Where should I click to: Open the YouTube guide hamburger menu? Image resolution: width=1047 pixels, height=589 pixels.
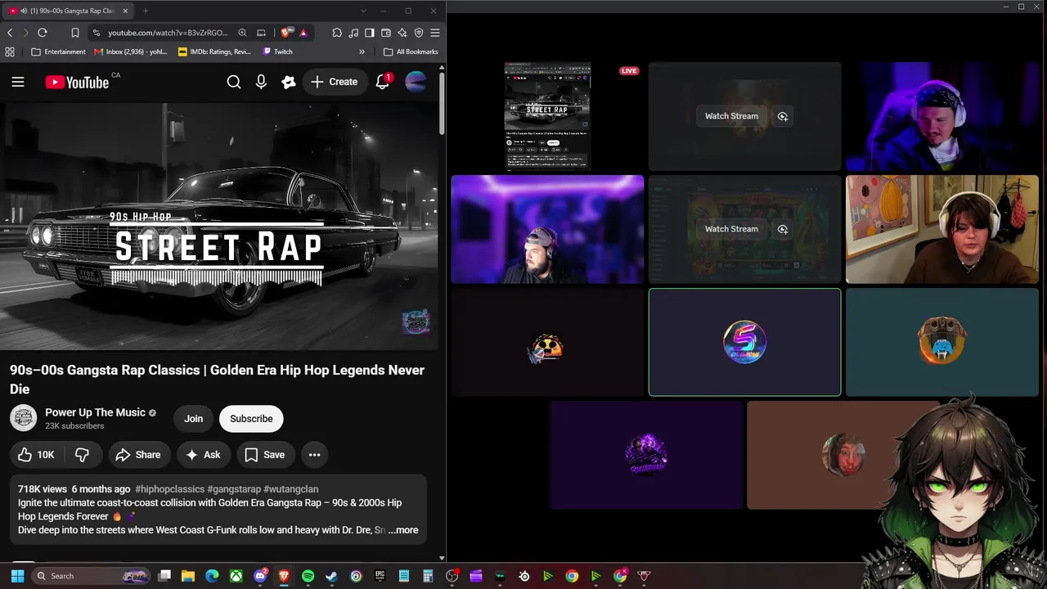18,82
